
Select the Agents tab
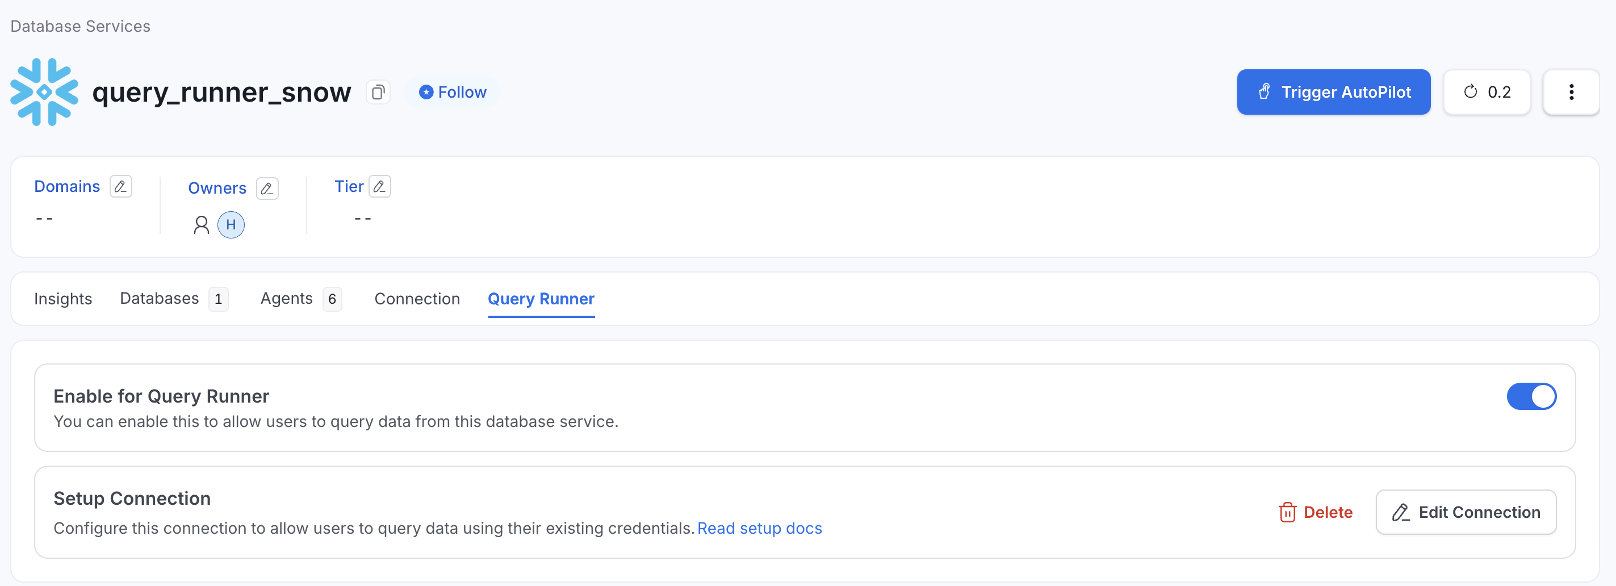pyautogui.click(x=286, y=299)
